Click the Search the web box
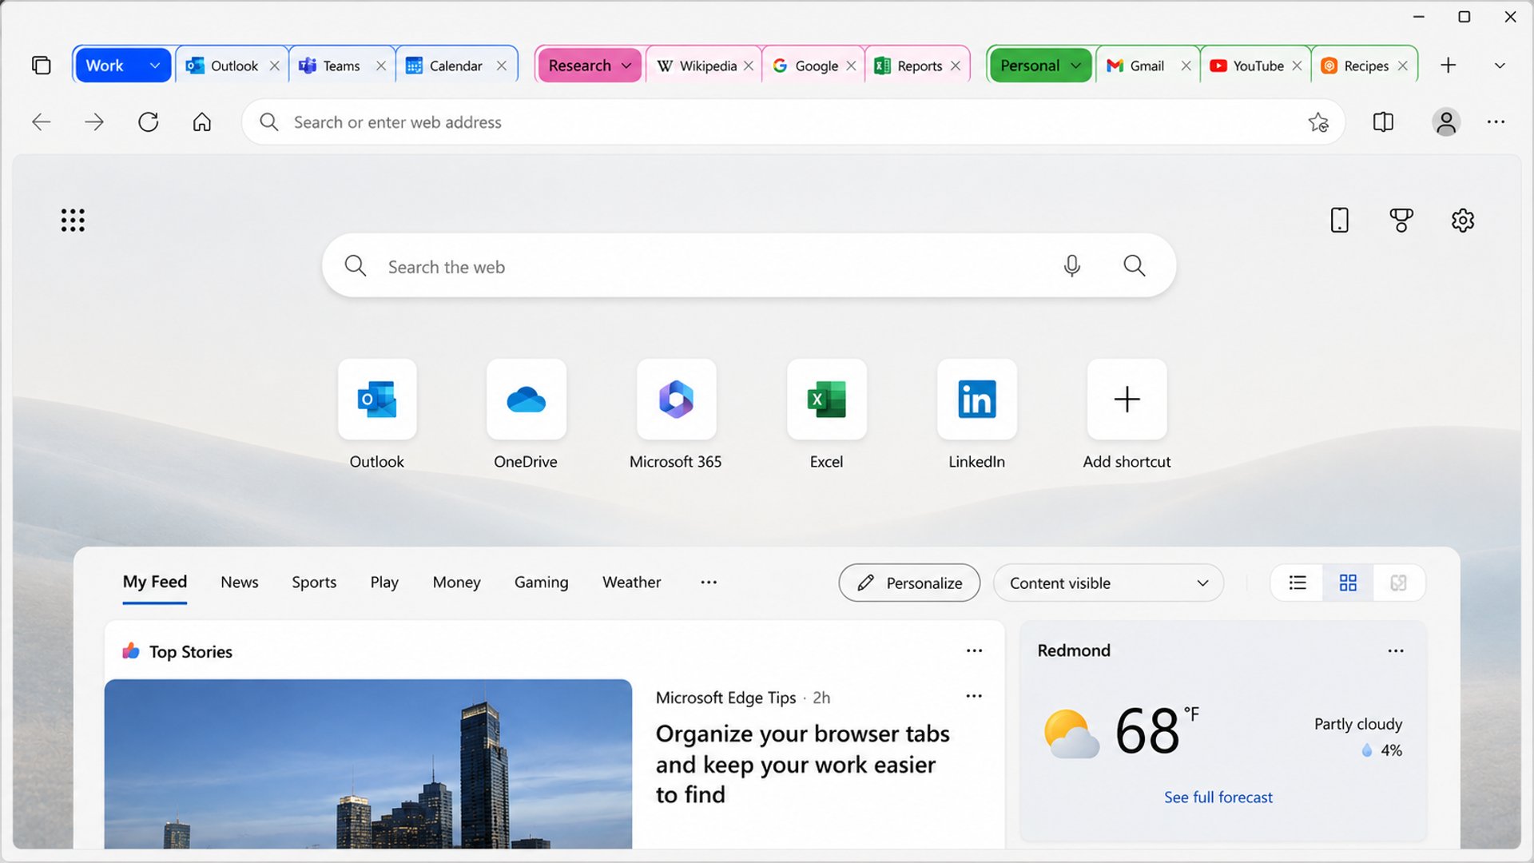Screen dimensions: 1534x863 click(x=749, y=266)
